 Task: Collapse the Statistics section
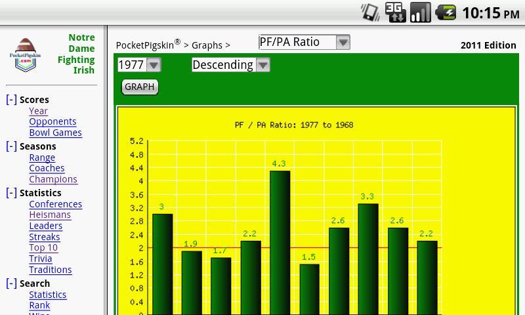(11, 193)
